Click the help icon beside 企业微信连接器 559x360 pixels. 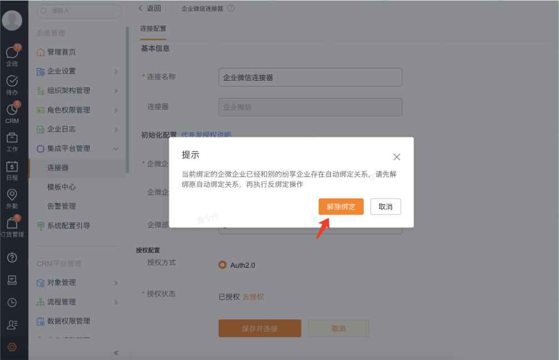tap(231, 8)
